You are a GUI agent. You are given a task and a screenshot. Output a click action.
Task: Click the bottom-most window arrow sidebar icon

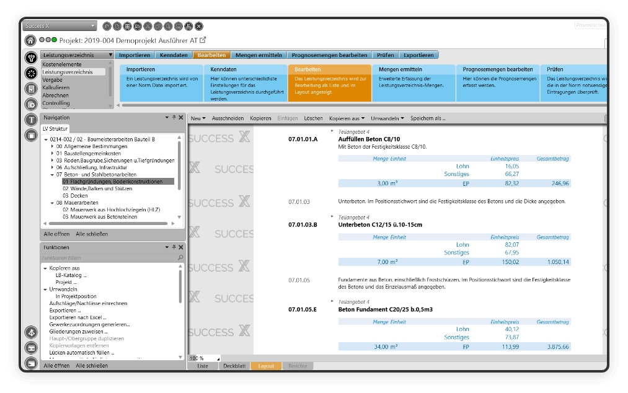[31, 363]
